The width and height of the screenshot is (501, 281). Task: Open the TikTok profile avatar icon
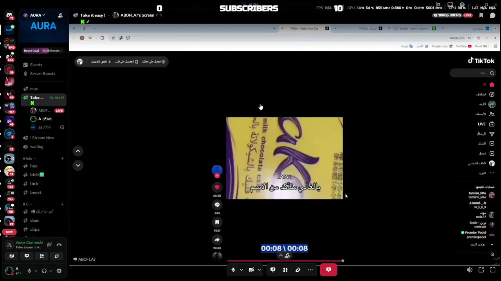pyautogui.click(x=492, y=163)
